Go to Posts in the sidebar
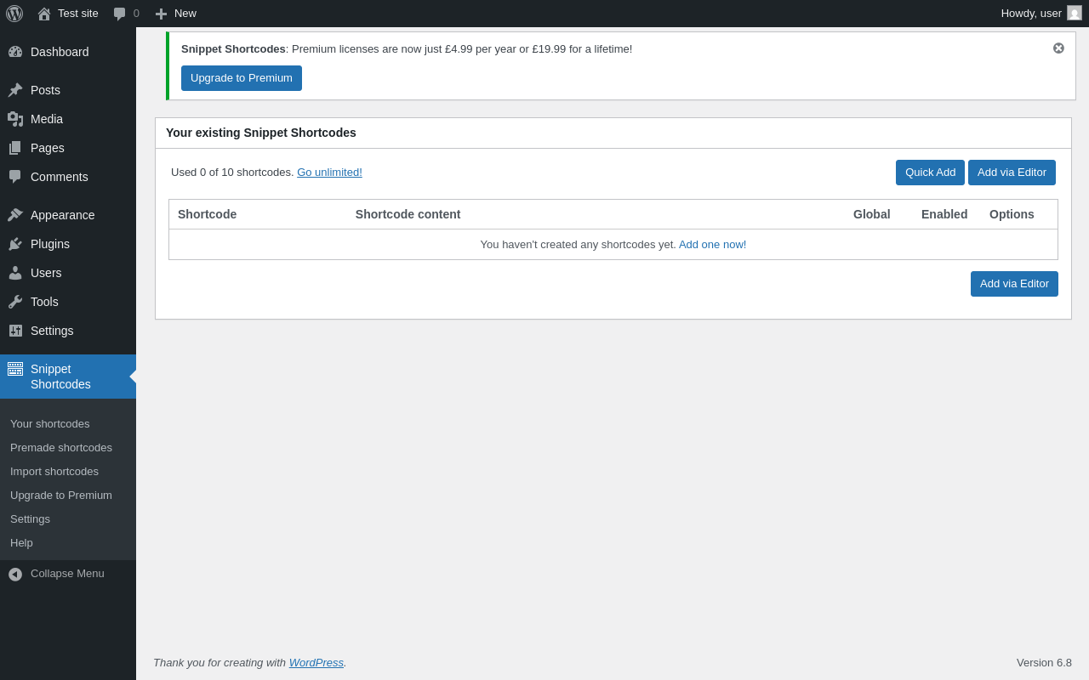Viewport: 1089px width, 680px height. coord(45,90)
